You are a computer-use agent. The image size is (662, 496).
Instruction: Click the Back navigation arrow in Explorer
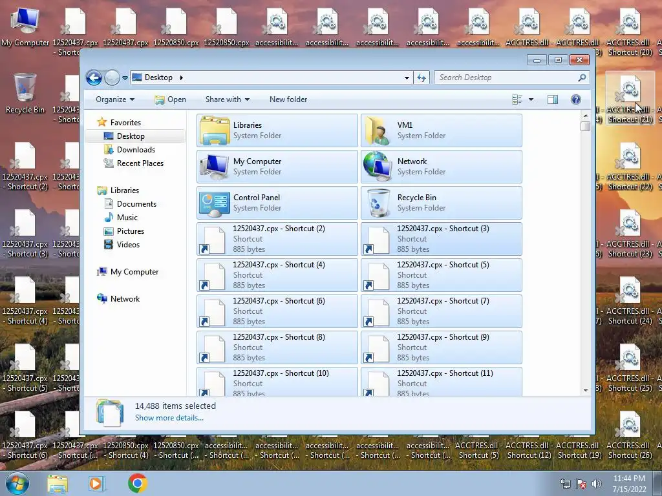94,77
